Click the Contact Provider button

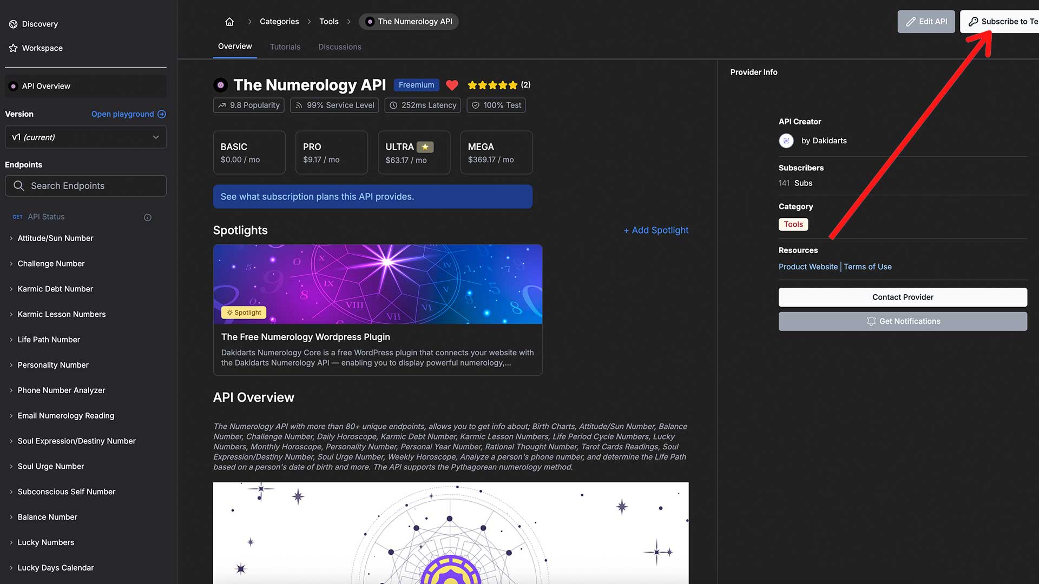tap(903, 297)
